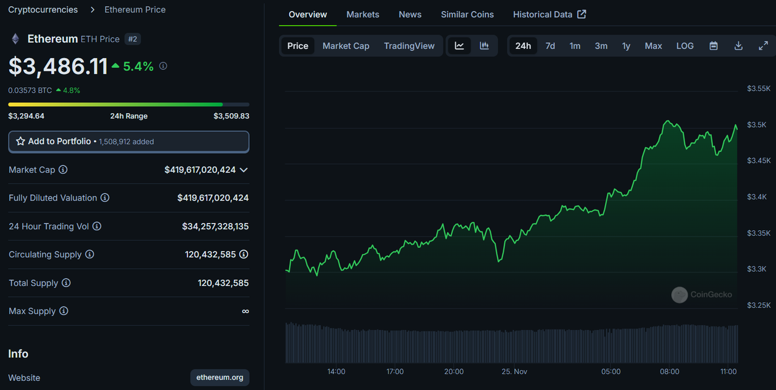Click the 25. Nov date axis label
776x390 pixels.
(x=513, y=371)
